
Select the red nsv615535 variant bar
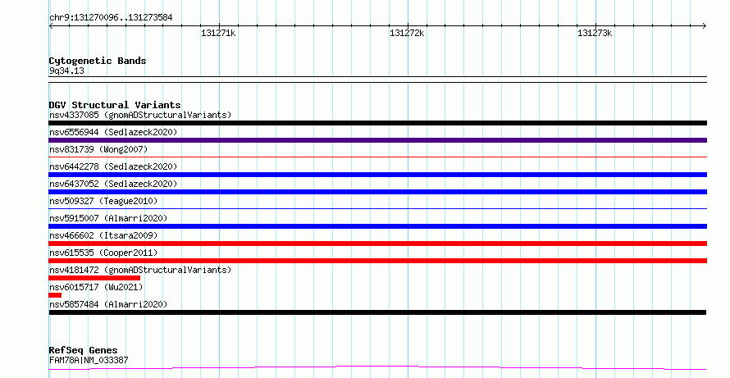[377, 261]
